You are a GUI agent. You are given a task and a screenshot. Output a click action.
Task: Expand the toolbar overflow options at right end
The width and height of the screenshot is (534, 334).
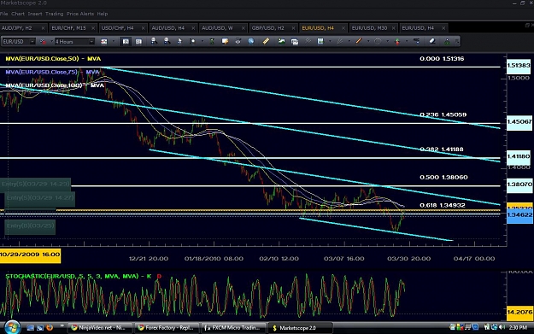coord(457,41)
